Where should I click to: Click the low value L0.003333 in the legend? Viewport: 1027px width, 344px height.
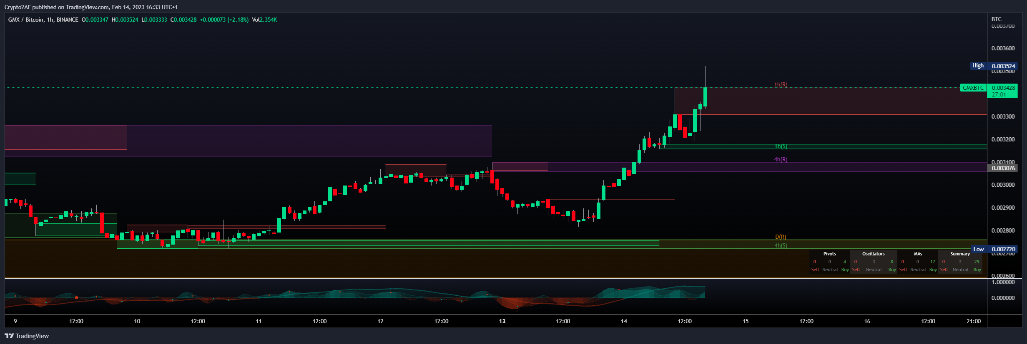coord(154,20)
